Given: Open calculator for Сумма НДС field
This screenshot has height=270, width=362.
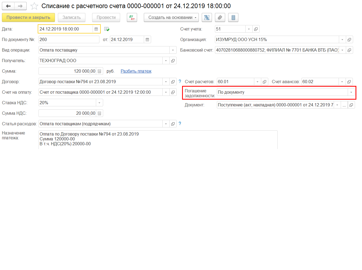Looking at the screenshot, I should 99,113.
